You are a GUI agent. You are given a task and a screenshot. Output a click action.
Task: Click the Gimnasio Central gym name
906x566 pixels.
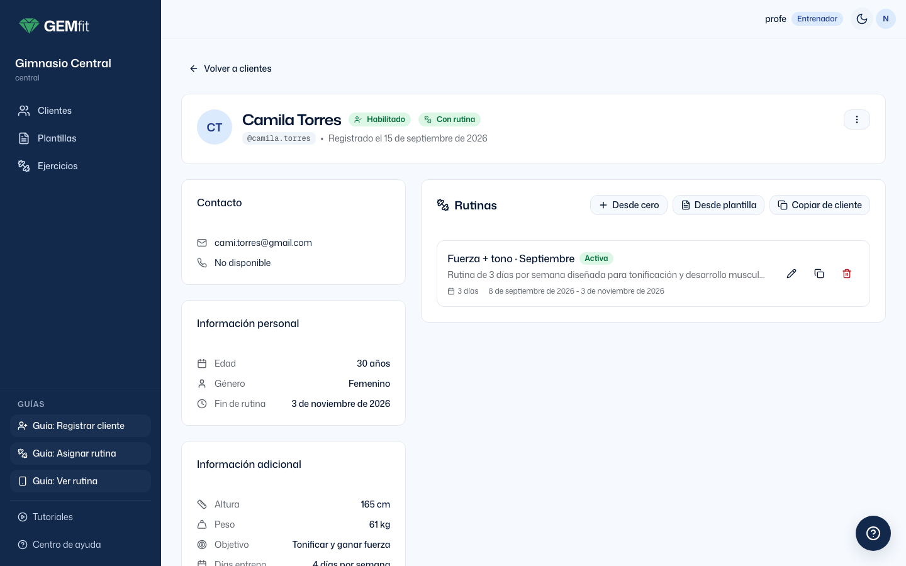pyautogui.click(x=63, y=64)
